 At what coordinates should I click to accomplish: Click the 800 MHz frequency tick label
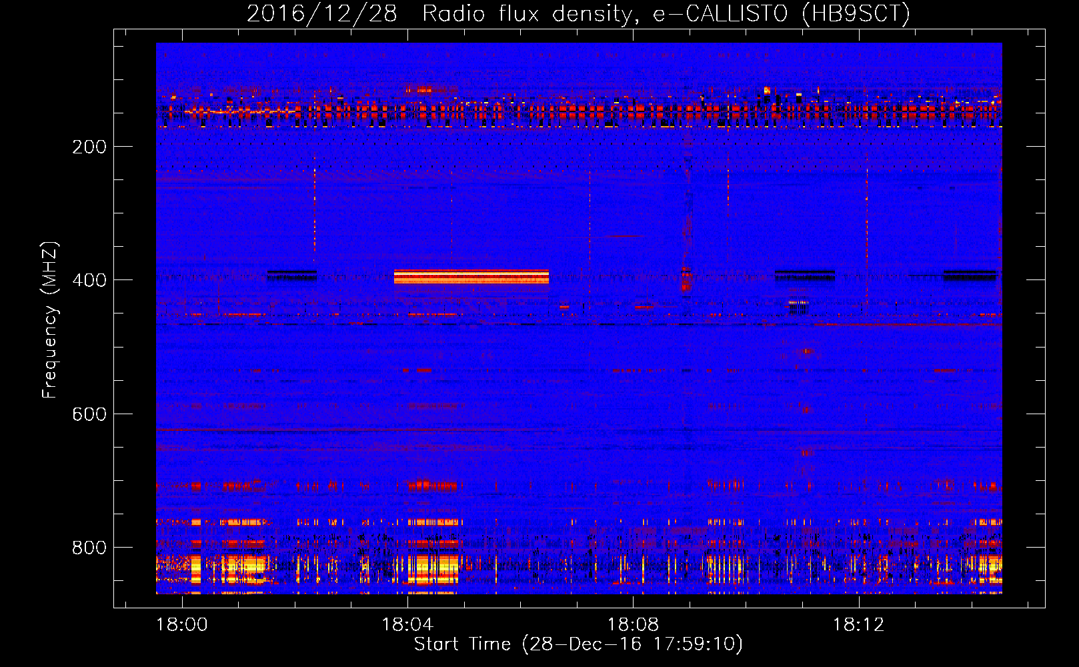pos(89,548)
